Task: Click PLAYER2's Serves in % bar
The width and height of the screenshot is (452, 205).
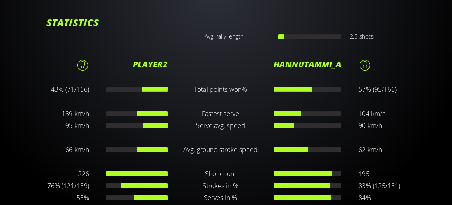Action: click(x=137, y=198)
